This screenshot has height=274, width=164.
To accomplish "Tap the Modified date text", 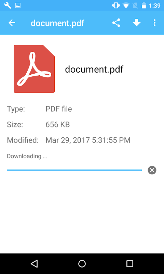I will click(x=88, y=140).
